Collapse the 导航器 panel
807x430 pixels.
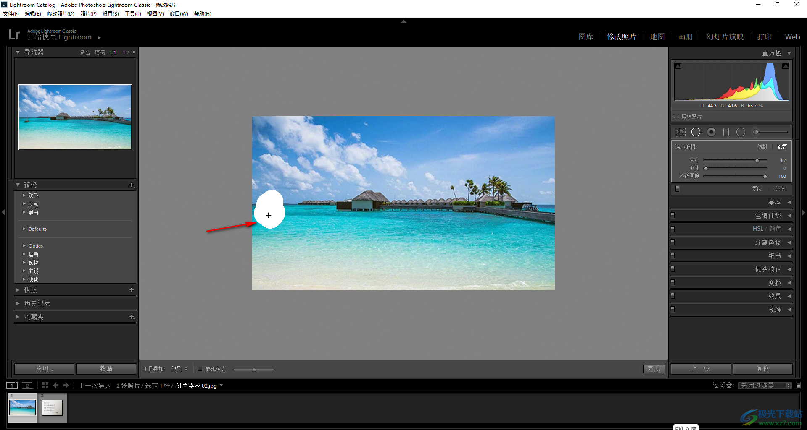point(18,52)
